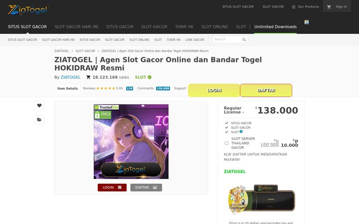Tick the SLOT SERVER THAILAND GACOR checkbox
Viewport: 359px width, 224px height.
(226, 143)
